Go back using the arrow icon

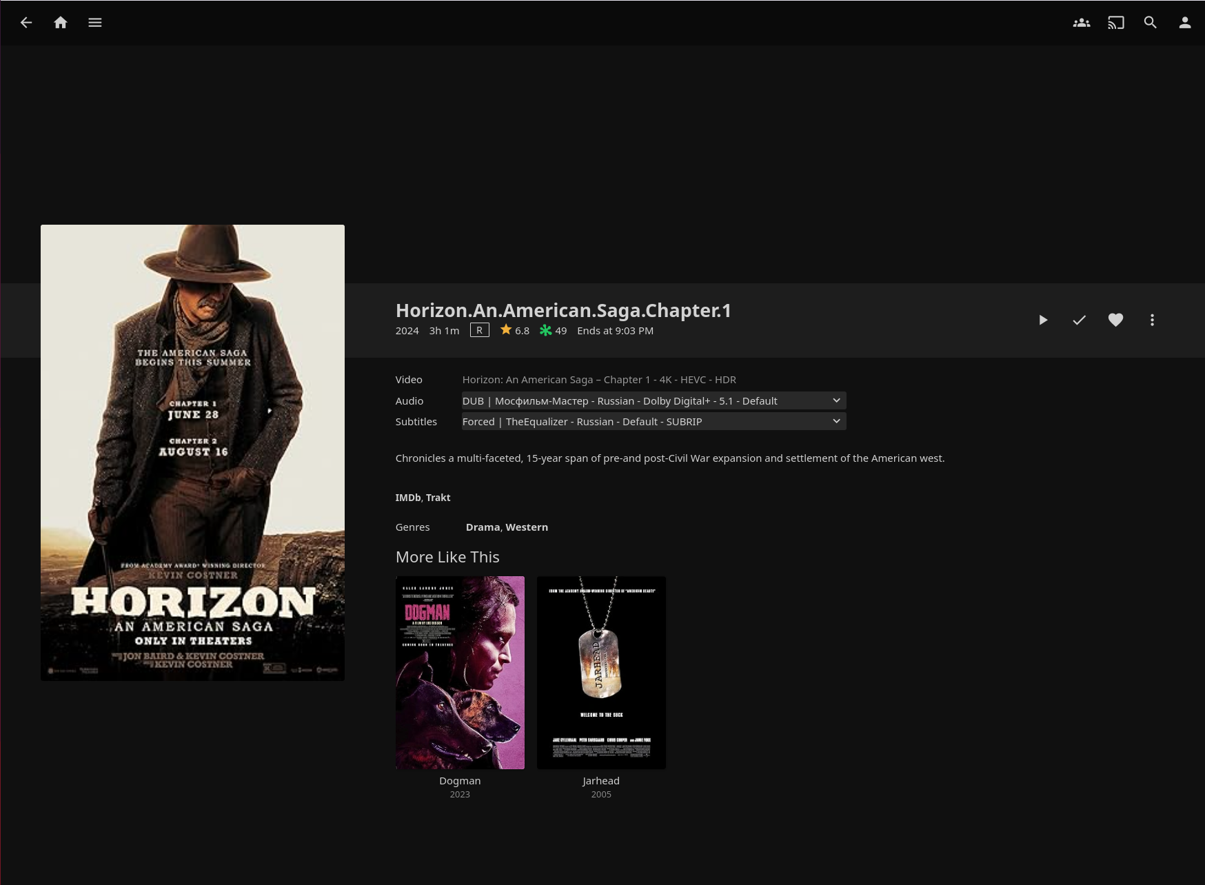[x=26, y=23]
